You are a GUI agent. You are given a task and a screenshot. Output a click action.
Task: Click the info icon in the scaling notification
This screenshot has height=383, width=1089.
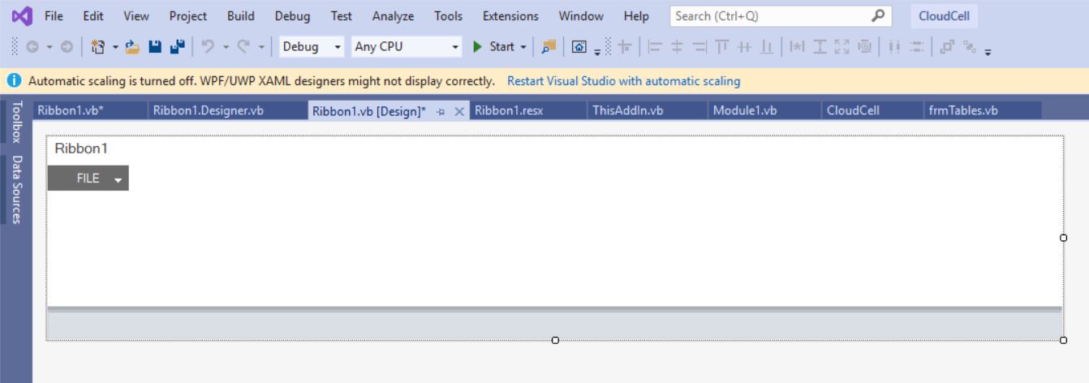coord(14,81)
